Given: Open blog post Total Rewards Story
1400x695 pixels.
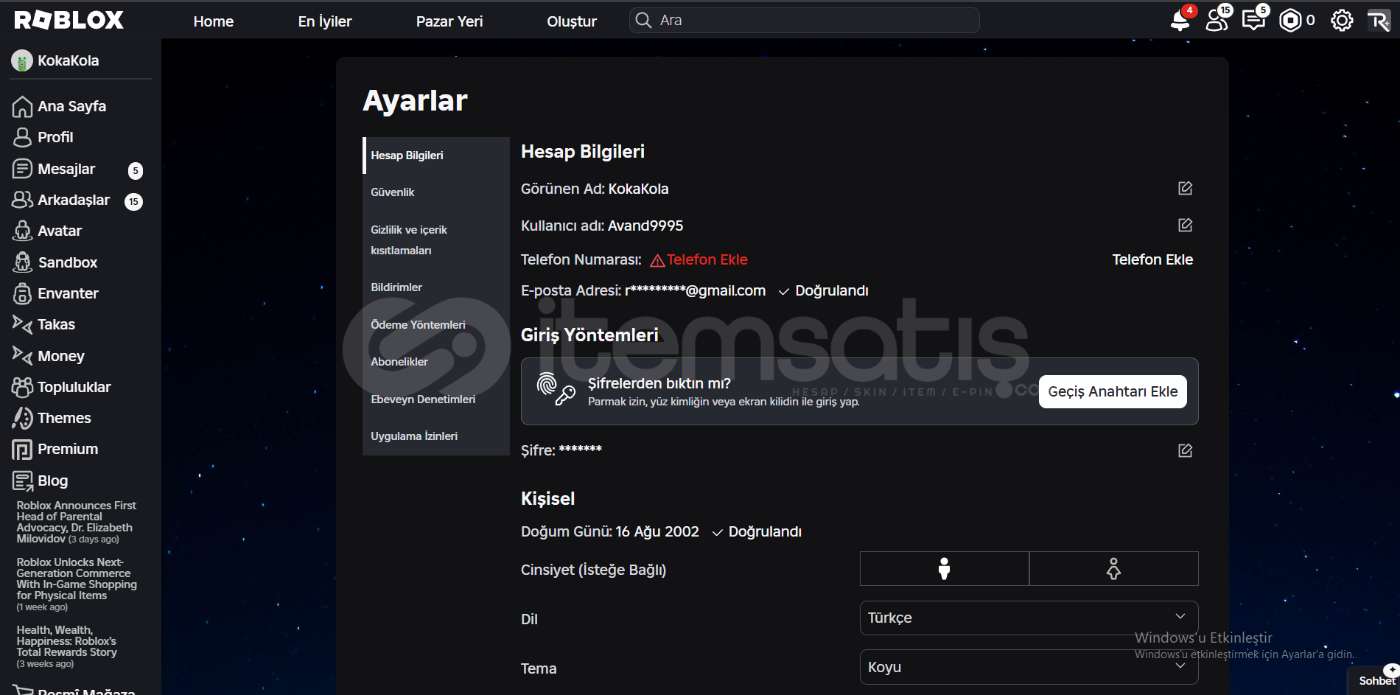Looking at the screenshot, I should 67,646.
